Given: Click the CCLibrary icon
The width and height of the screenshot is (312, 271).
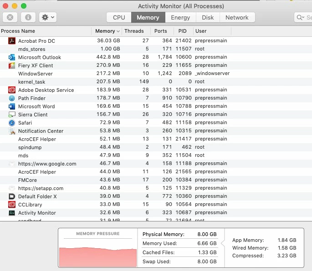Looking at the screenshot, I should click(x=12, y=205).
